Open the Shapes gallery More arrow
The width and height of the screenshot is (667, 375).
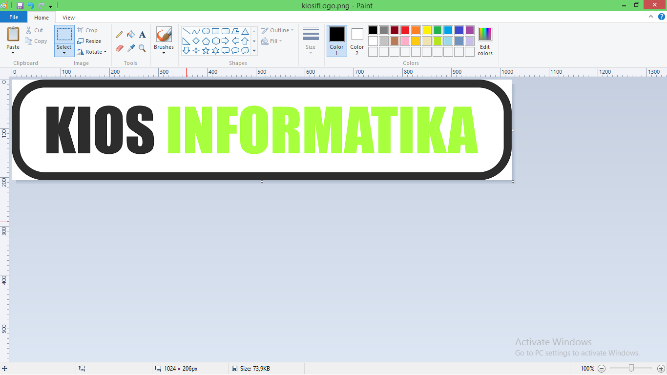click(x=254, y=50)
